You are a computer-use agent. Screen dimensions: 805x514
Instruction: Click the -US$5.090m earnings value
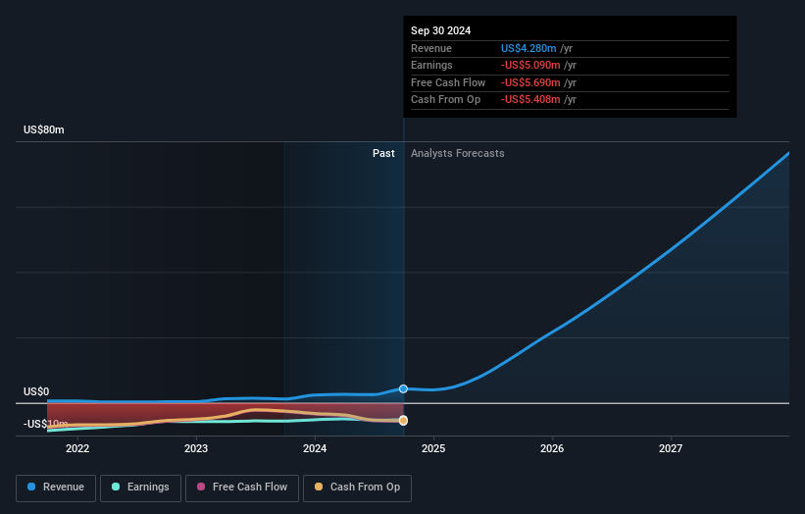click(530, 65)
